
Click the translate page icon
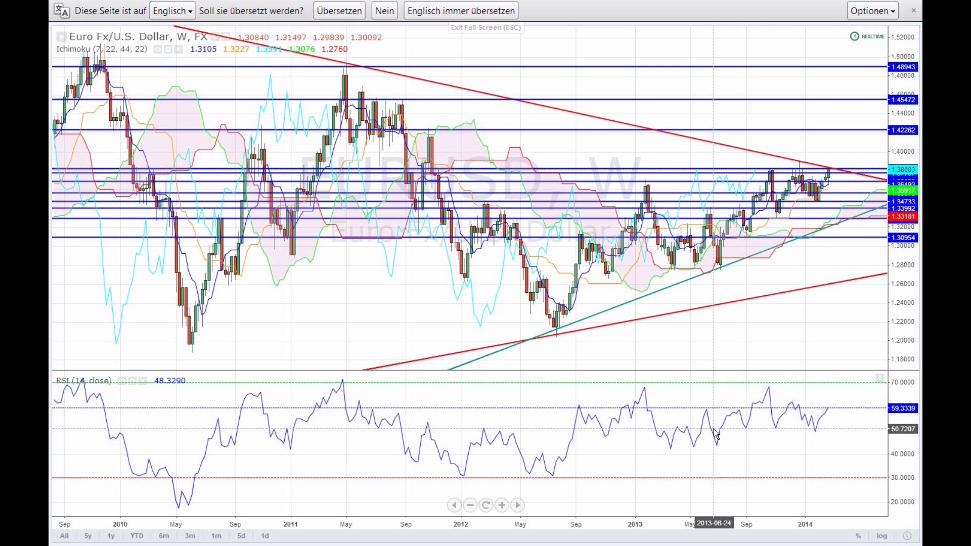click(62, 11)
